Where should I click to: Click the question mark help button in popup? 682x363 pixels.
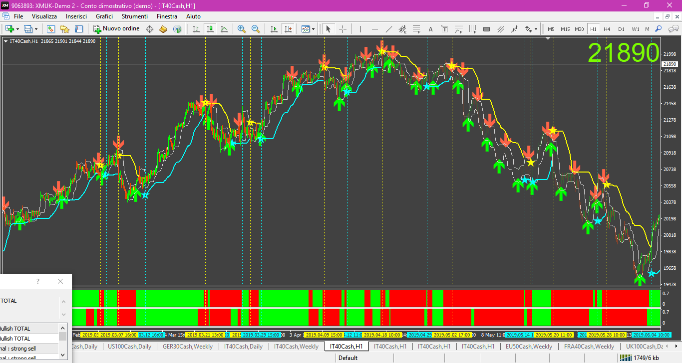pyautogui.click(x=37, y=281)
